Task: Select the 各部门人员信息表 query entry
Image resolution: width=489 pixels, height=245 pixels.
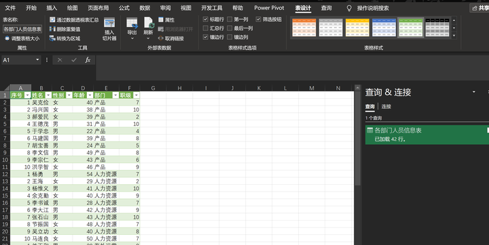Action: [427, 135]
